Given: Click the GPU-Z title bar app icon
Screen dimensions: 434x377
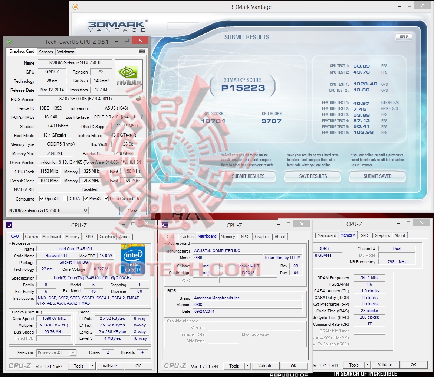Looking at the screenshot, I should (10, 42).
